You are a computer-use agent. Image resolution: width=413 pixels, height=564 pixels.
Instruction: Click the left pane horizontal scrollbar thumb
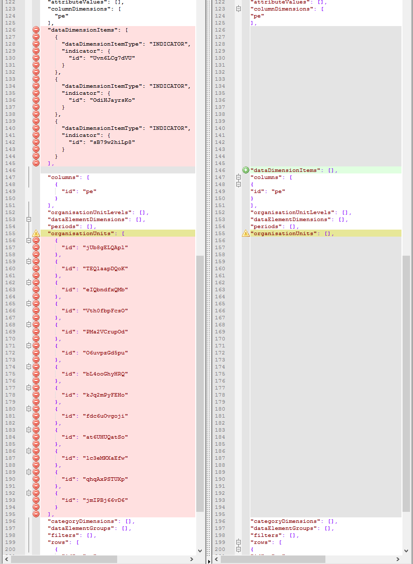64,559
